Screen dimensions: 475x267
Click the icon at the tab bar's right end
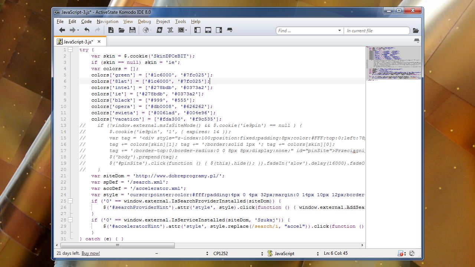(x=416, y=41)
